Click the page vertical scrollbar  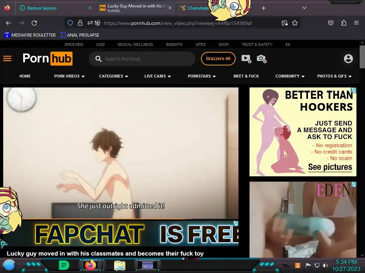click(362, 57)
